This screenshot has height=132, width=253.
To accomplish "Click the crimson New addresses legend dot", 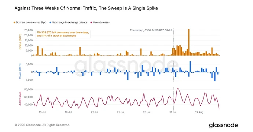I will point(91,23).
